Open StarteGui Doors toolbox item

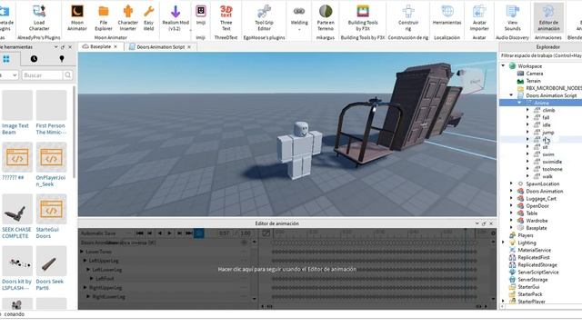51,217
